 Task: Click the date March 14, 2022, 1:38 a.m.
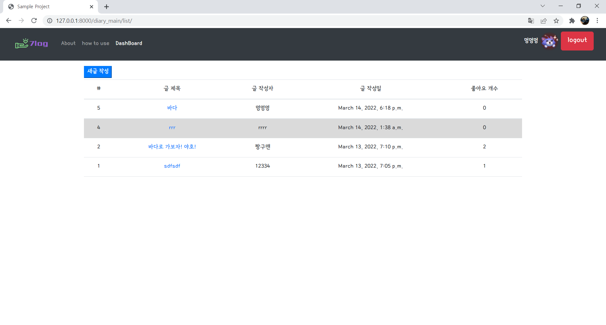[x=371, y=127]
